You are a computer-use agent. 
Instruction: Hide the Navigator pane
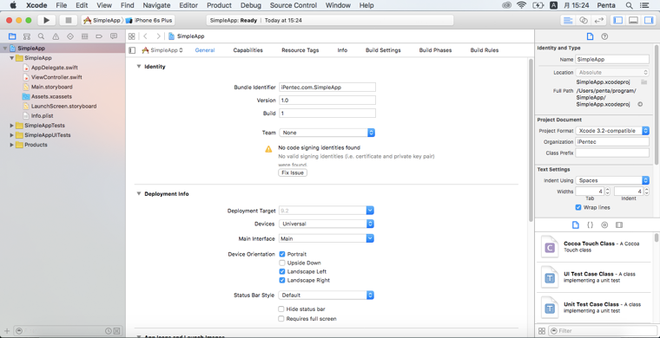pyautogui.click(x=617, y=20)
